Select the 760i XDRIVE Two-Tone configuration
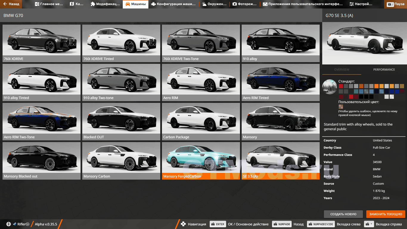Image resolution: width=407 pixels, height=229 pixels. (x=201, y=43)
